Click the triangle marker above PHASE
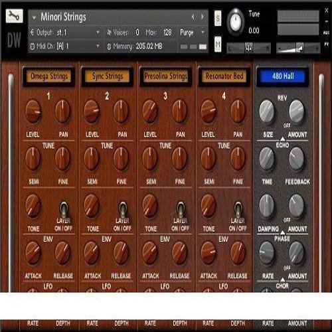The width and height of the screenshot is (332, 332). click(282, 232)
